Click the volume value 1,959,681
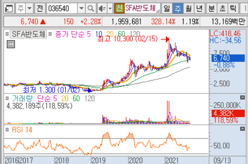This screenshot has height=164, width=248. (126, 21)
